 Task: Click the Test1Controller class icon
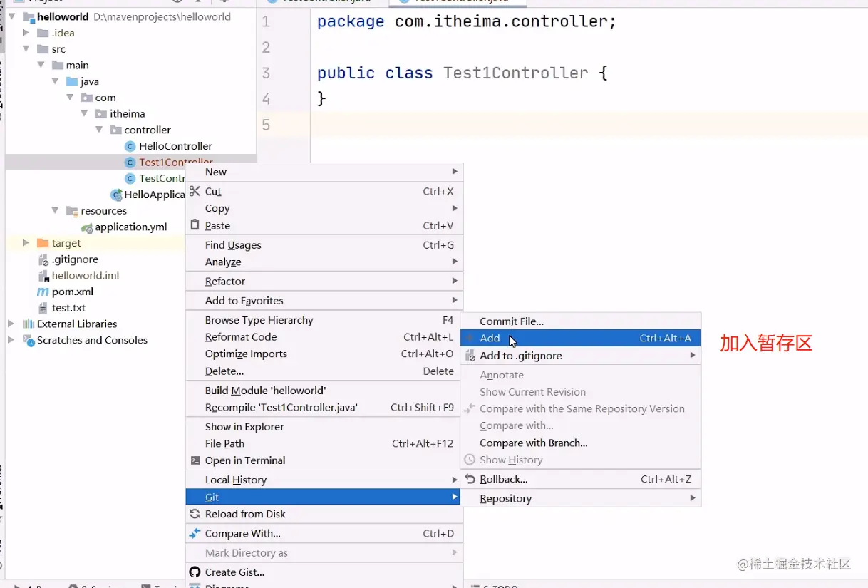click(130, 163)
